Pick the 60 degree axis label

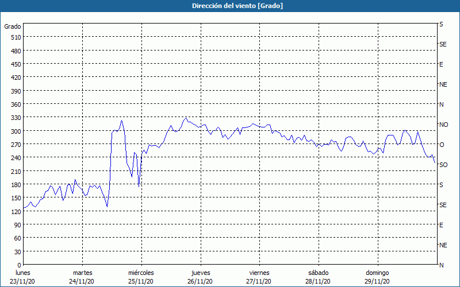pos(18,238)
